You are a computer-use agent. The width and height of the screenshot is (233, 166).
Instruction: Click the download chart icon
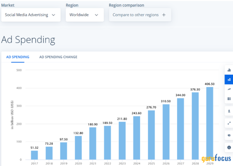pyautogui.click(x=229, y=111)
